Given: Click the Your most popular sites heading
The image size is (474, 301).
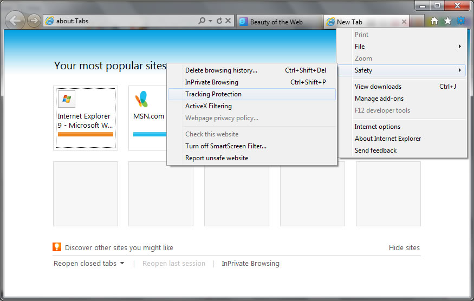Looking at the screenshot, I should pyautogui.click(x=110, y=66).
